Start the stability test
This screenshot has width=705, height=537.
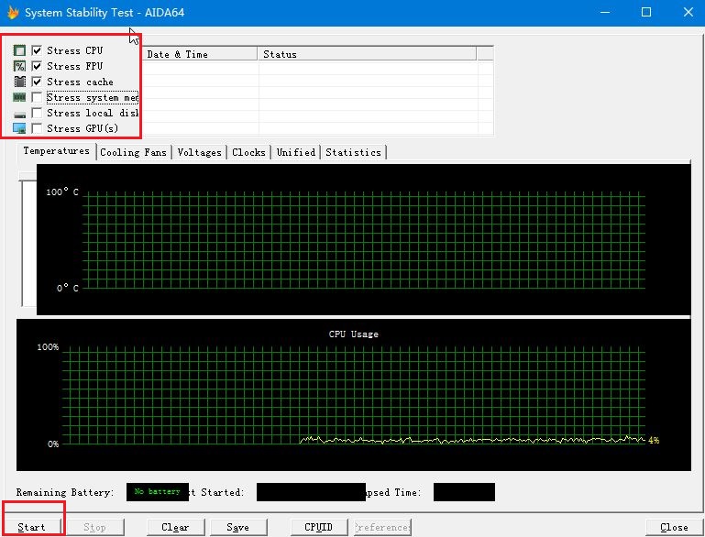(31, 527)
